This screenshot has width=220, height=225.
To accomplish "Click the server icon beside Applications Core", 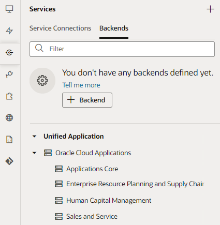I will click(x=58, y=169).
